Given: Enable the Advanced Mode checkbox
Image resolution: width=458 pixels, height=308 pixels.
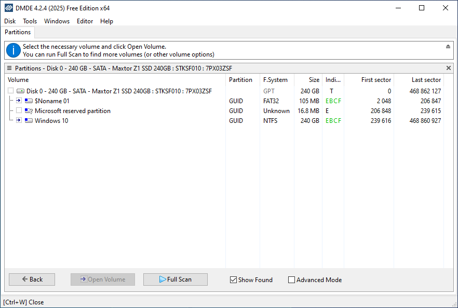Looking at the screenshot, I should pyautogui.click(x=291, y=280).
